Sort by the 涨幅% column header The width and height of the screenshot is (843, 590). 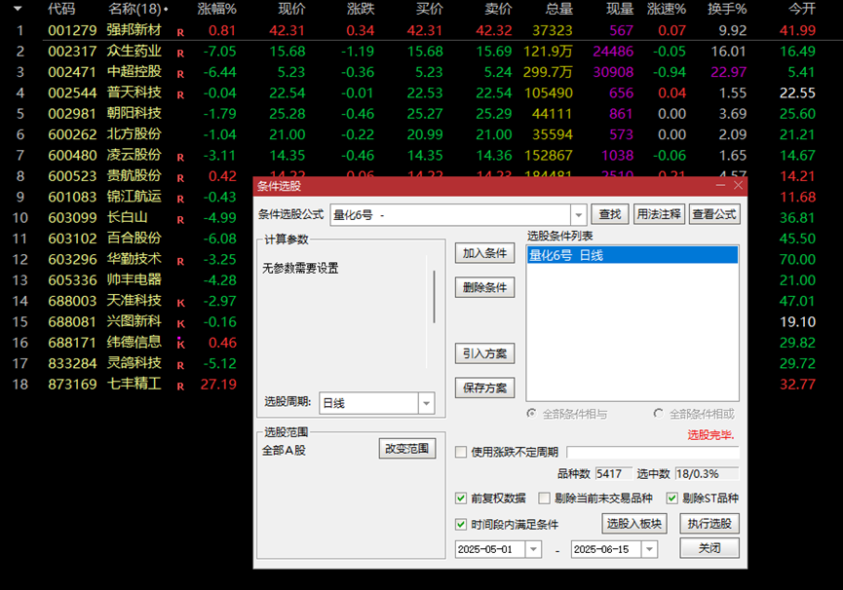pos(216,9)
